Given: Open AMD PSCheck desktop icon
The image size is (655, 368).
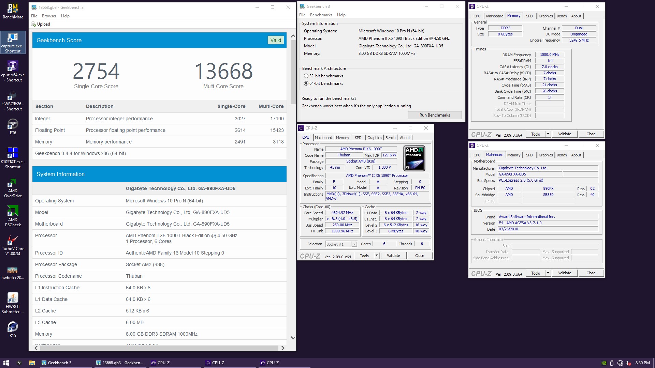Looking at the screenshot, I should tap(13, 216).
